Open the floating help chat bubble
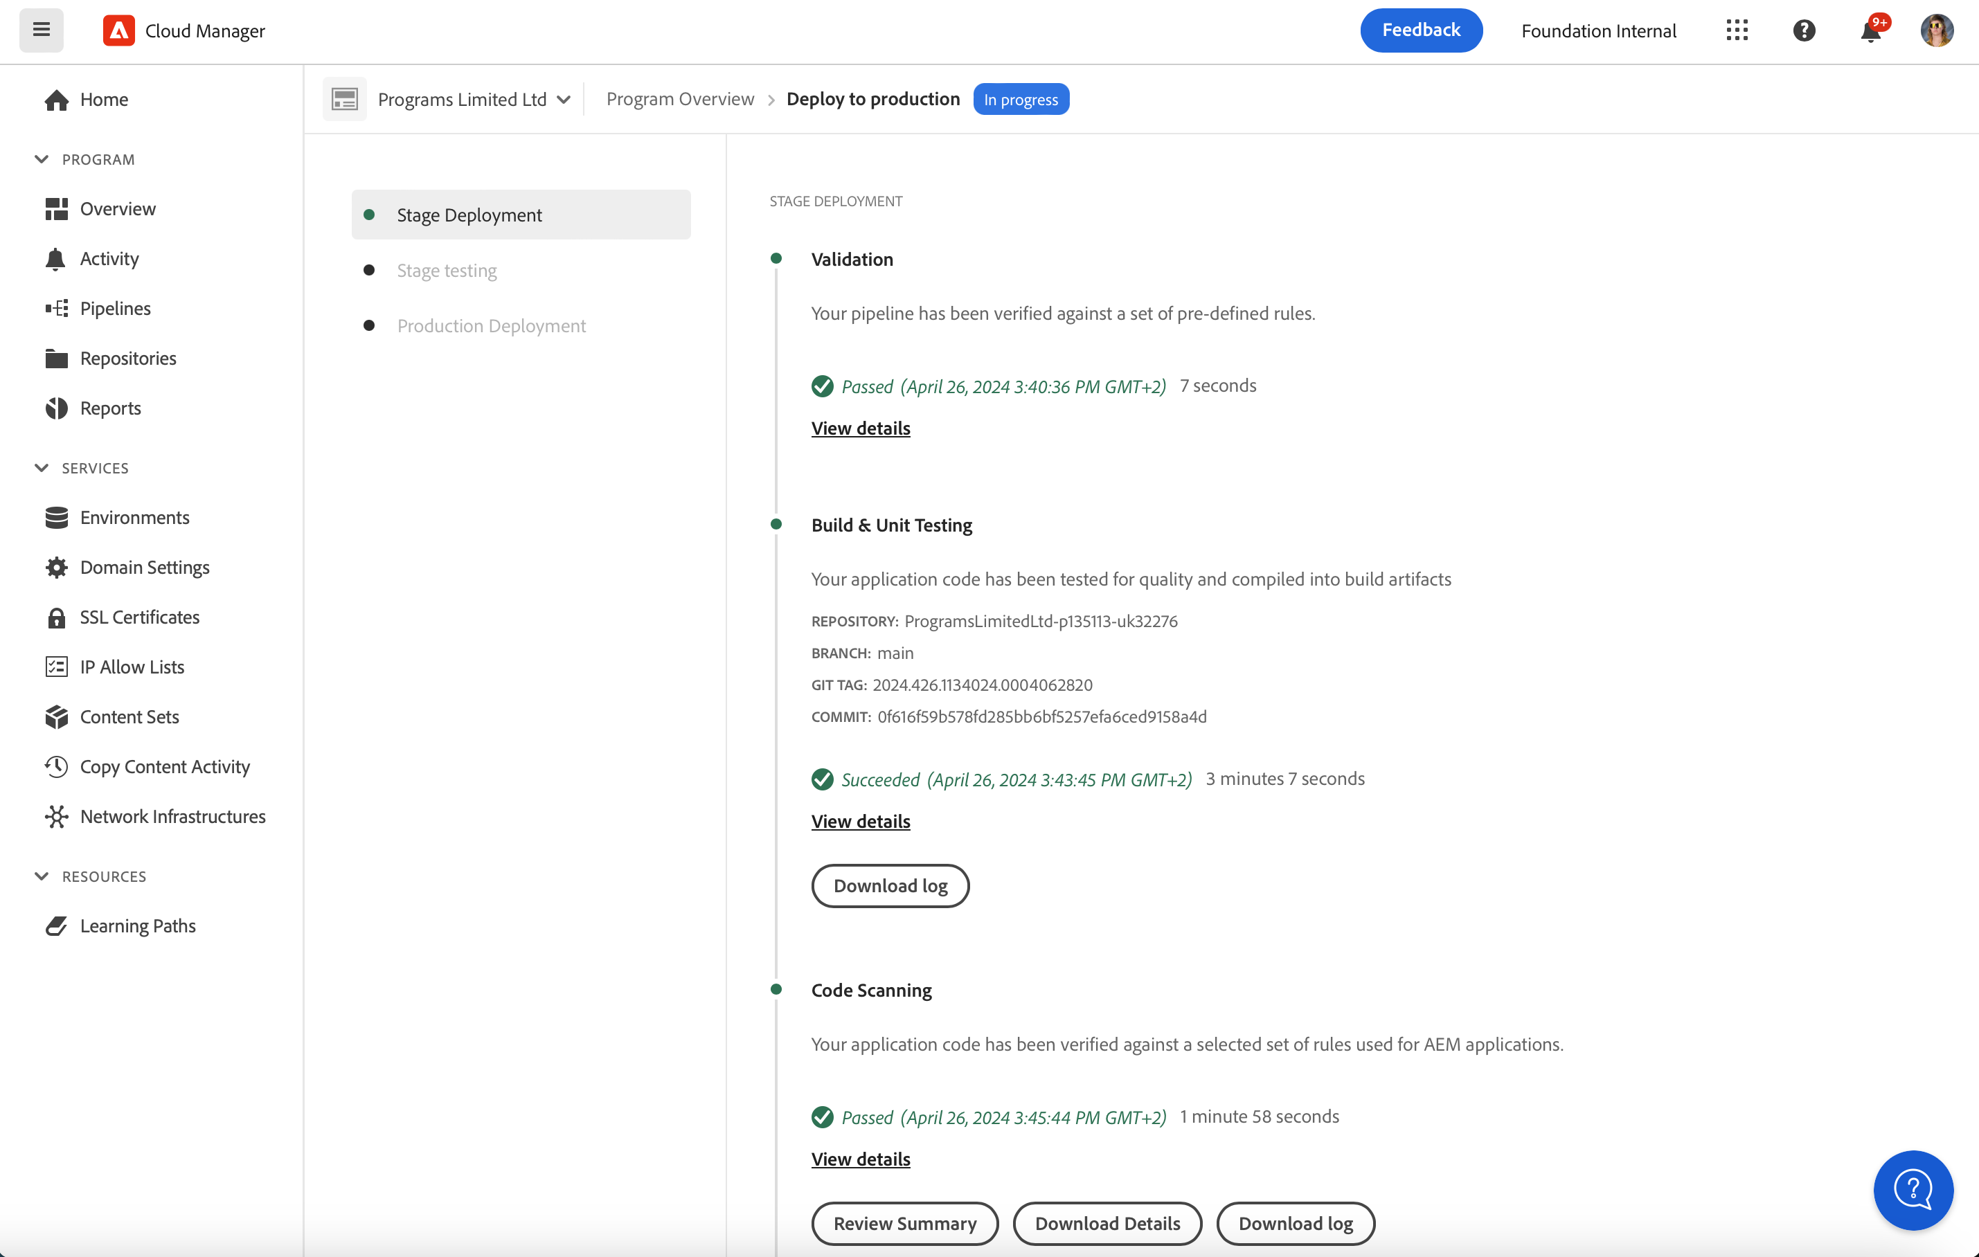The width and height of the screenshot is (1979, 1257). (x=1913, y=1188)
